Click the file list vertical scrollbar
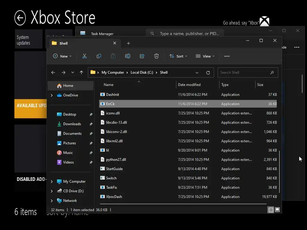The height and width of the screenshot is (230, 307). click(x=279, y=172)
